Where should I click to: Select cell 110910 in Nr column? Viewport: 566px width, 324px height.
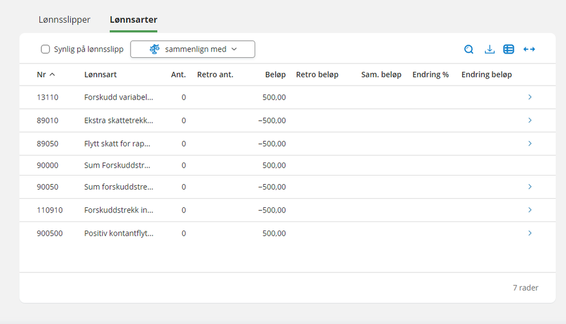(x=49, y=210)
